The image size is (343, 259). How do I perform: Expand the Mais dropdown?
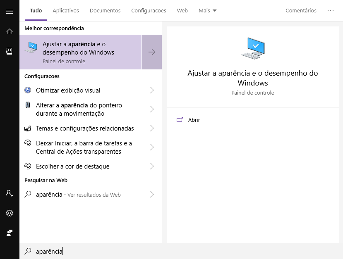click(207, 10)
